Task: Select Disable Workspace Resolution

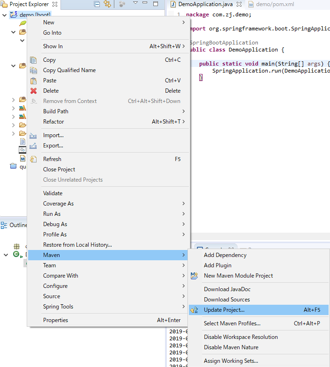Action: 259,337
